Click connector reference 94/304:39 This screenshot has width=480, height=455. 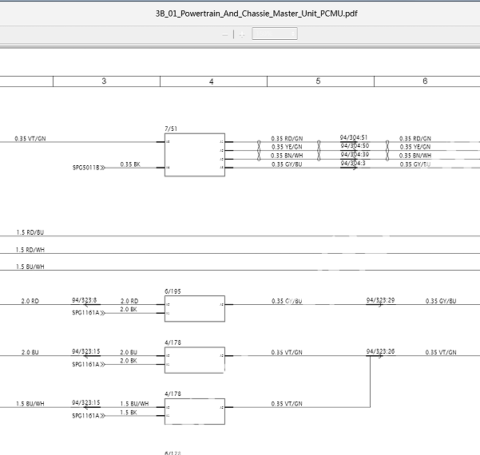[x=355, y=154]
